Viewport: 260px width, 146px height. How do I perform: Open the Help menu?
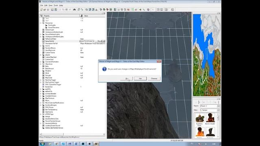tap(61, 5)
